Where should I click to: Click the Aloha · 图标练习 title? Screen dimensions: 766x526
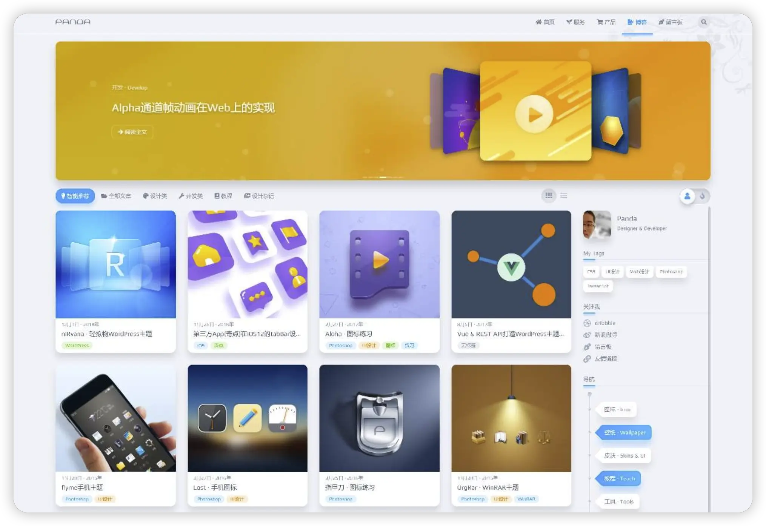(x=349, y=334)
